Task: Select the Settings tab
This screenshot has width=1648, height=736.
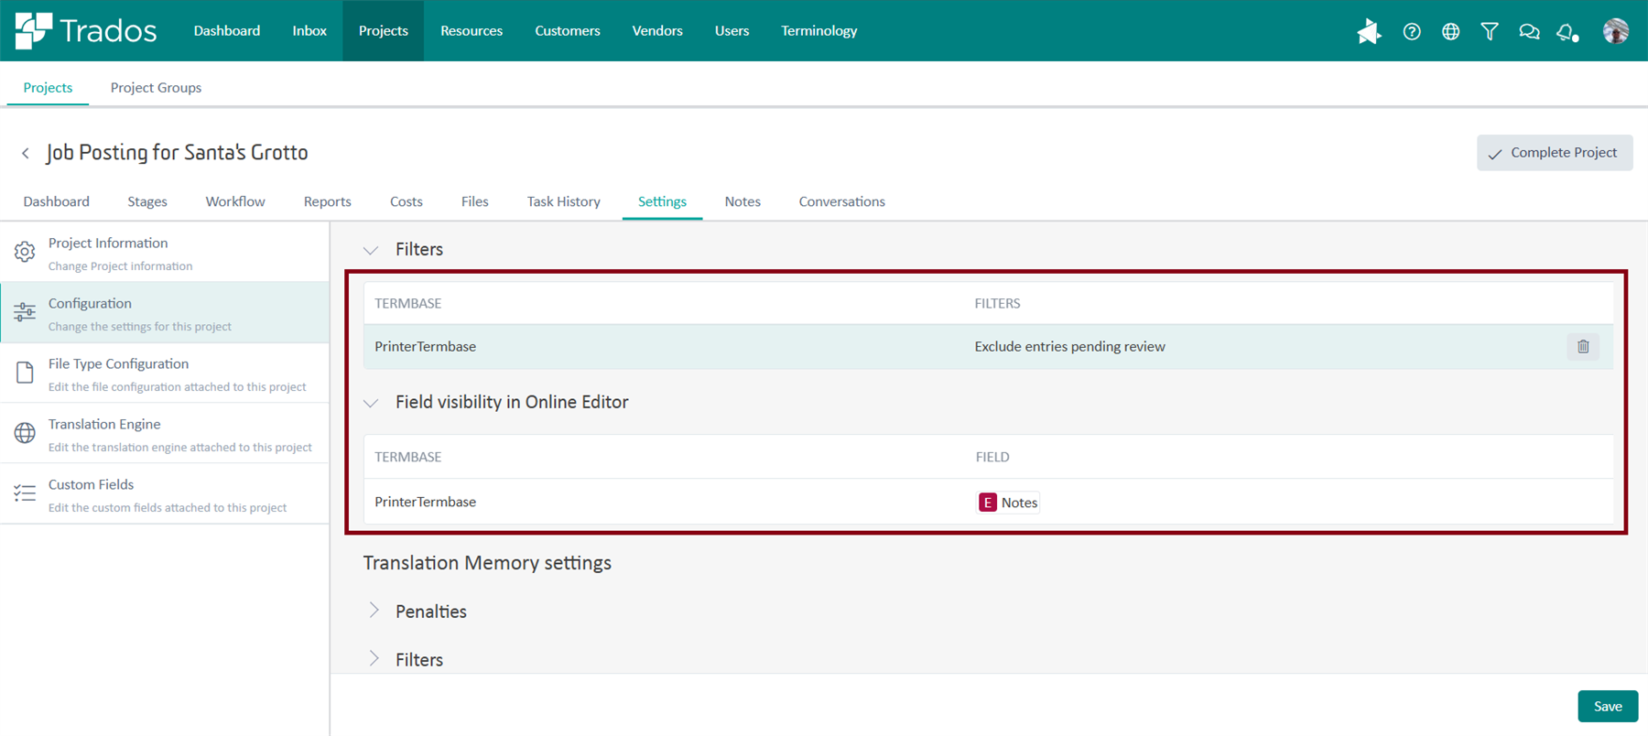Action: coord(663,201)
